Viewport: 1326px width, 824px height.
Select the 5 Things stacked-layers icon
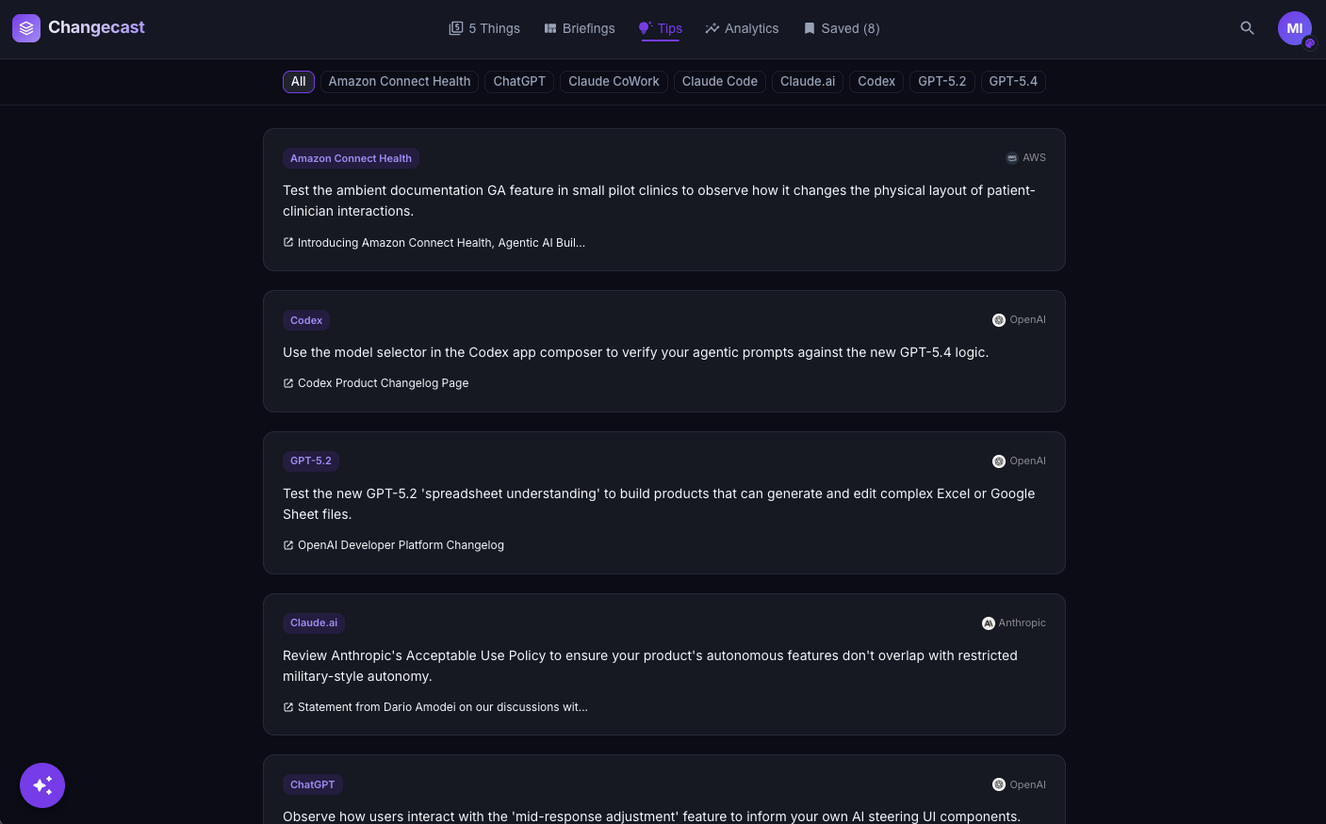click(x=456, y=28)
